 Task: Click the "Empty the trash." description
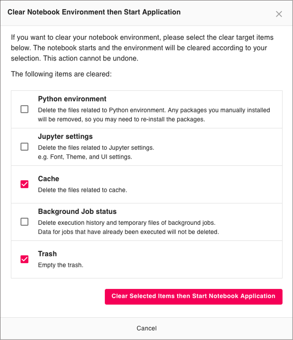click(x=60, y=265)
